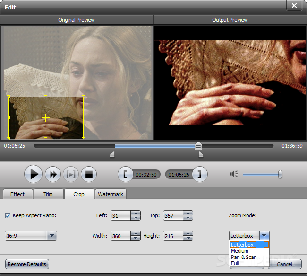Switch to the Effect tab
307x276 pixels.
point(17,194)
